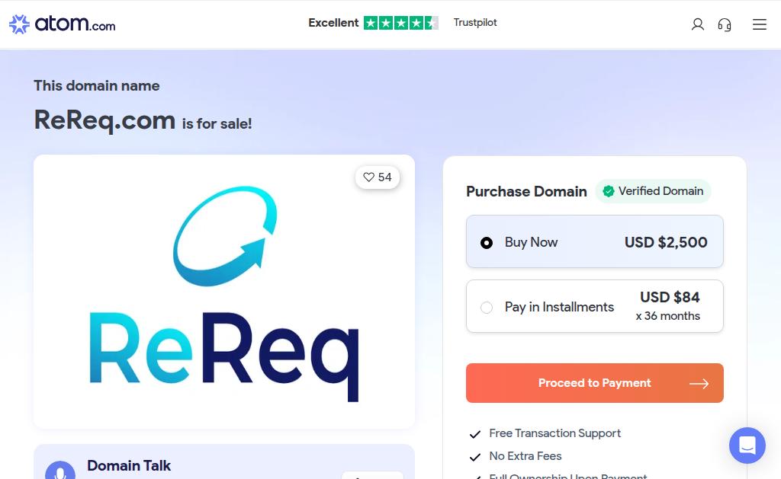The image size is (781, 479).
Task: Click the Verified Domain badge
Action: 653,191
